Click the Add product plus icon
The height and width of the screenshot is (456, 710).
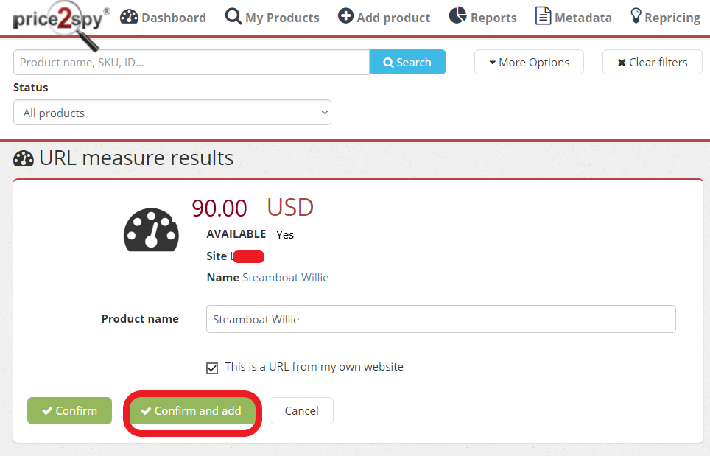tap(345, 16)
